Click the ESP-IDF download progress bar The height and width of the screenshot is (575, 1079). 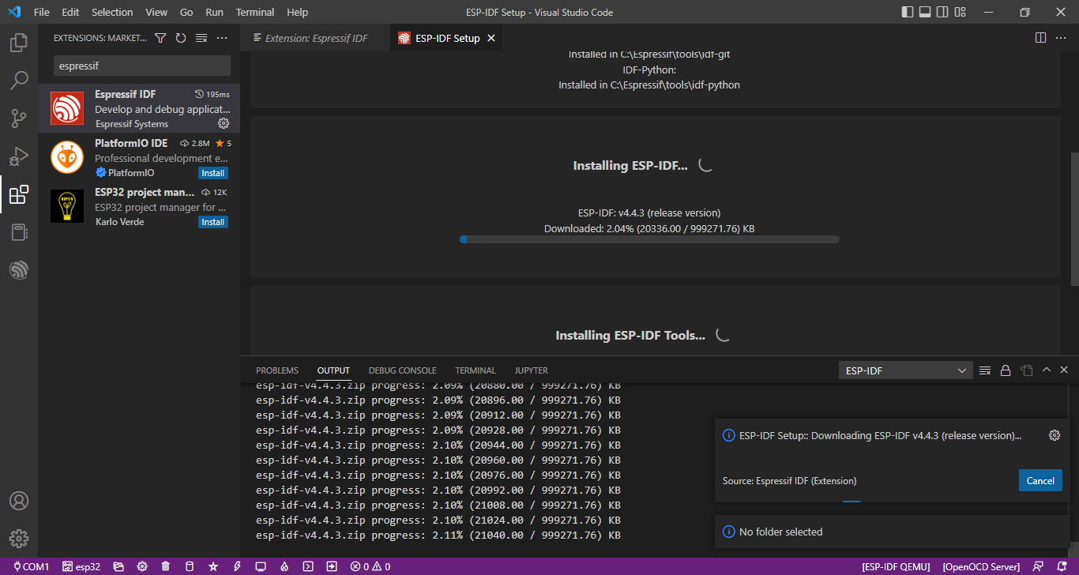(x=649, y=239)
